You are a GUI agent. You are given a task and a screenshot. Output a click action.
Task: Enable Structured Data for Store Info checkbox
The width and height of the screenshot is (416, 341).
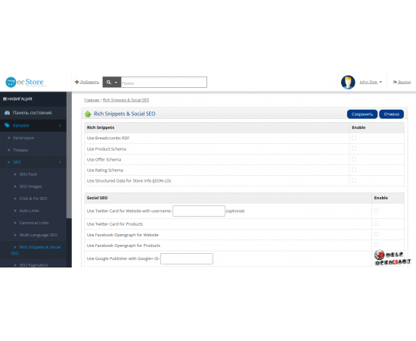click(354, 180)
